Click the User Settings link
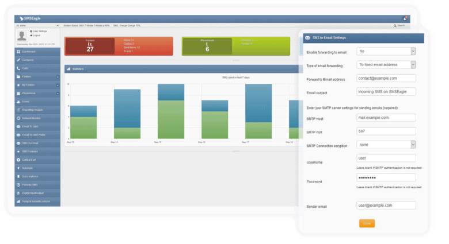Image resolution: width=449 pixels, height=244 pixels. [39, 31]
